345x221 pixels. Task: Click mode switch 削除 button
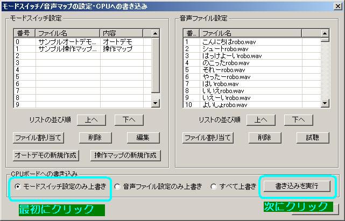(x=95, y=138)
